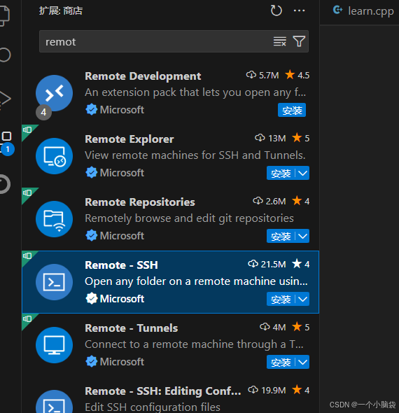Open the Remote - Tunnels extension title
Viewport: 399px width, 413px height.
[x=132, y=328]
